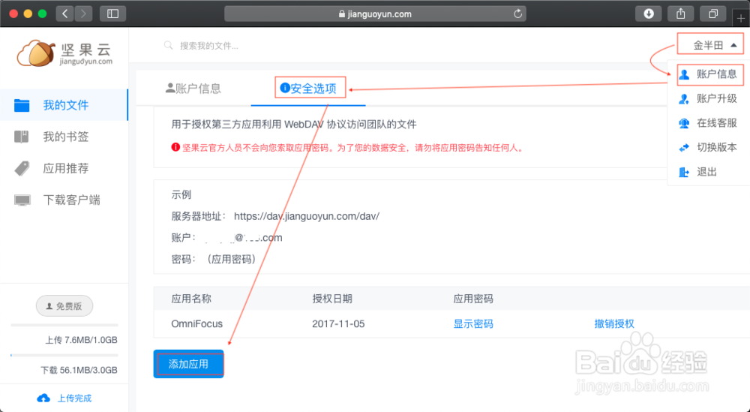This screenshot has height=412, width=750.
Task: Click the 在线客服 headset icon
Action: (684, 124)
